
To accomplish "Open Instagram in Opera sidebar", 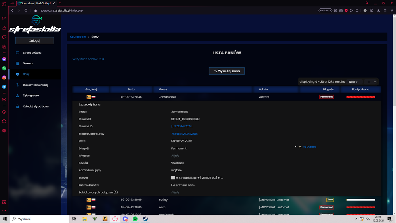I will [x=4, y=78].
